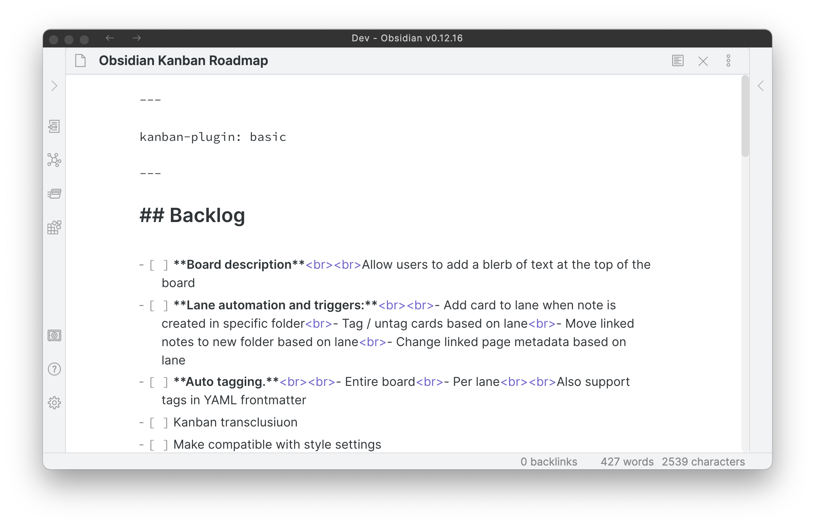Viewport: 815px width, 526px height.
Task: Click the opening --- frontmatter delimiter
Action: 151,100
